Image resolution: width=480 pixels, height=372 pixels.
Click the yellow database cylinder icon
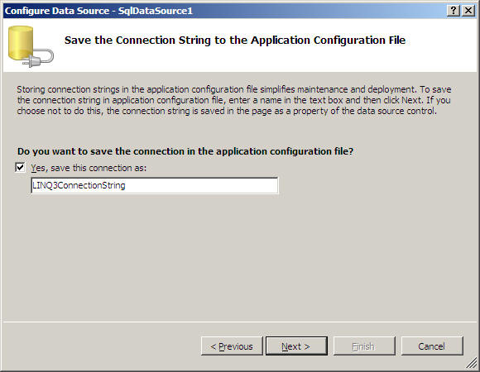click(21, 42)
